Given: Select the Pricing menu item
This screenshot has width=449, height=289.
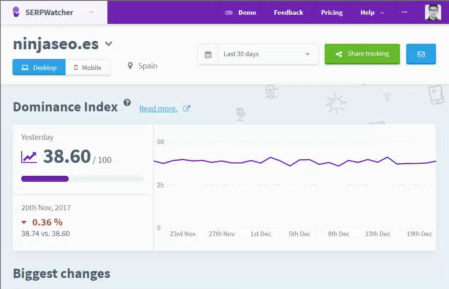Looking at the screenshot, I should click(x=331, y=12).
